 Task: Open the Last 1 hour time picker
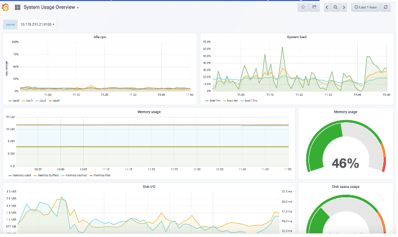[366, 7]
